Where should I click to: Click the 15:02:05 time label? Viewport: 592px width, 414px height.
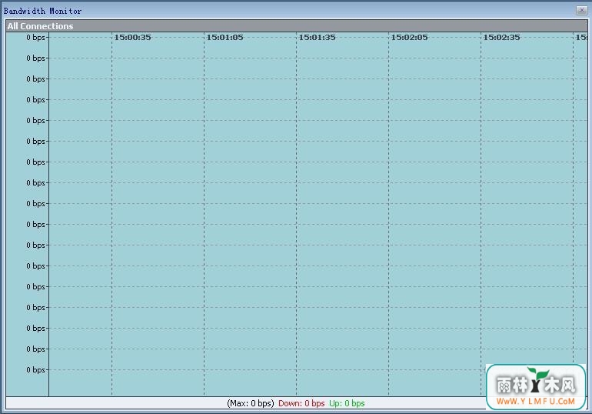(x=409, y=38)
